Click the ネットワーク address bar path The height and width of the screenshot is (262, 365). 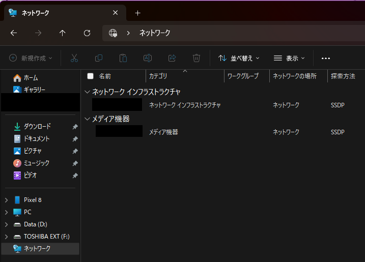tap(155, 33)
